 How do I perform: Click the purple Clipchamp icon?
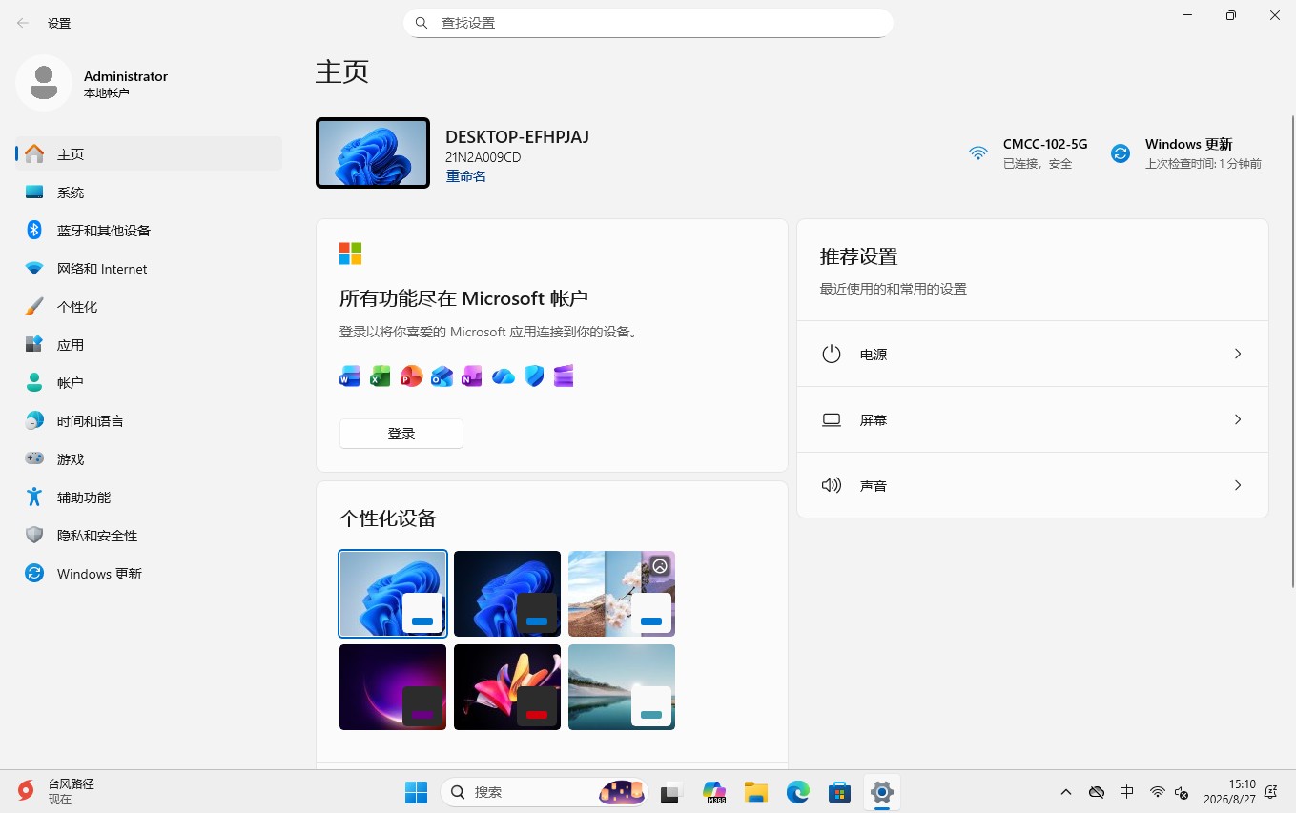pos(564,376)
